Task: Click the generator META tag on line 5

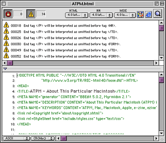Action: point(74,97)
